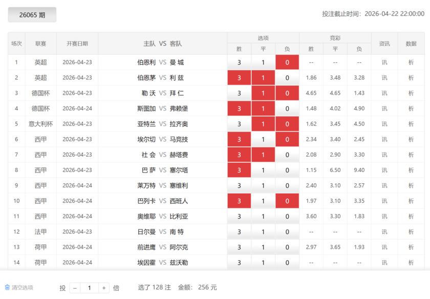Click 清空选项 to clear all selections
The height and width of the screenshot is (299, 430).
coord(21,288)
